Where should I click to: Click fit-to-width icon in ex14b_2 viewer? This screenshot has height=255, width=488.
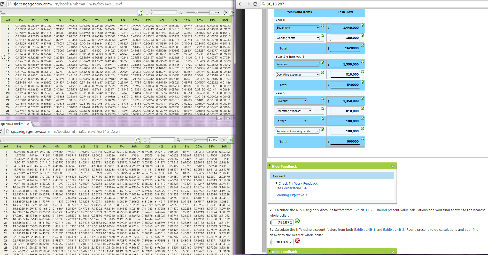229,140
